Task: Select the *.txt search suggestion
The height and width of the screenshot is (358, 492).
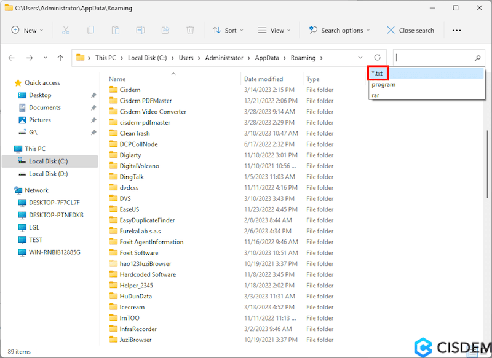Action: (x=426, y=74)
